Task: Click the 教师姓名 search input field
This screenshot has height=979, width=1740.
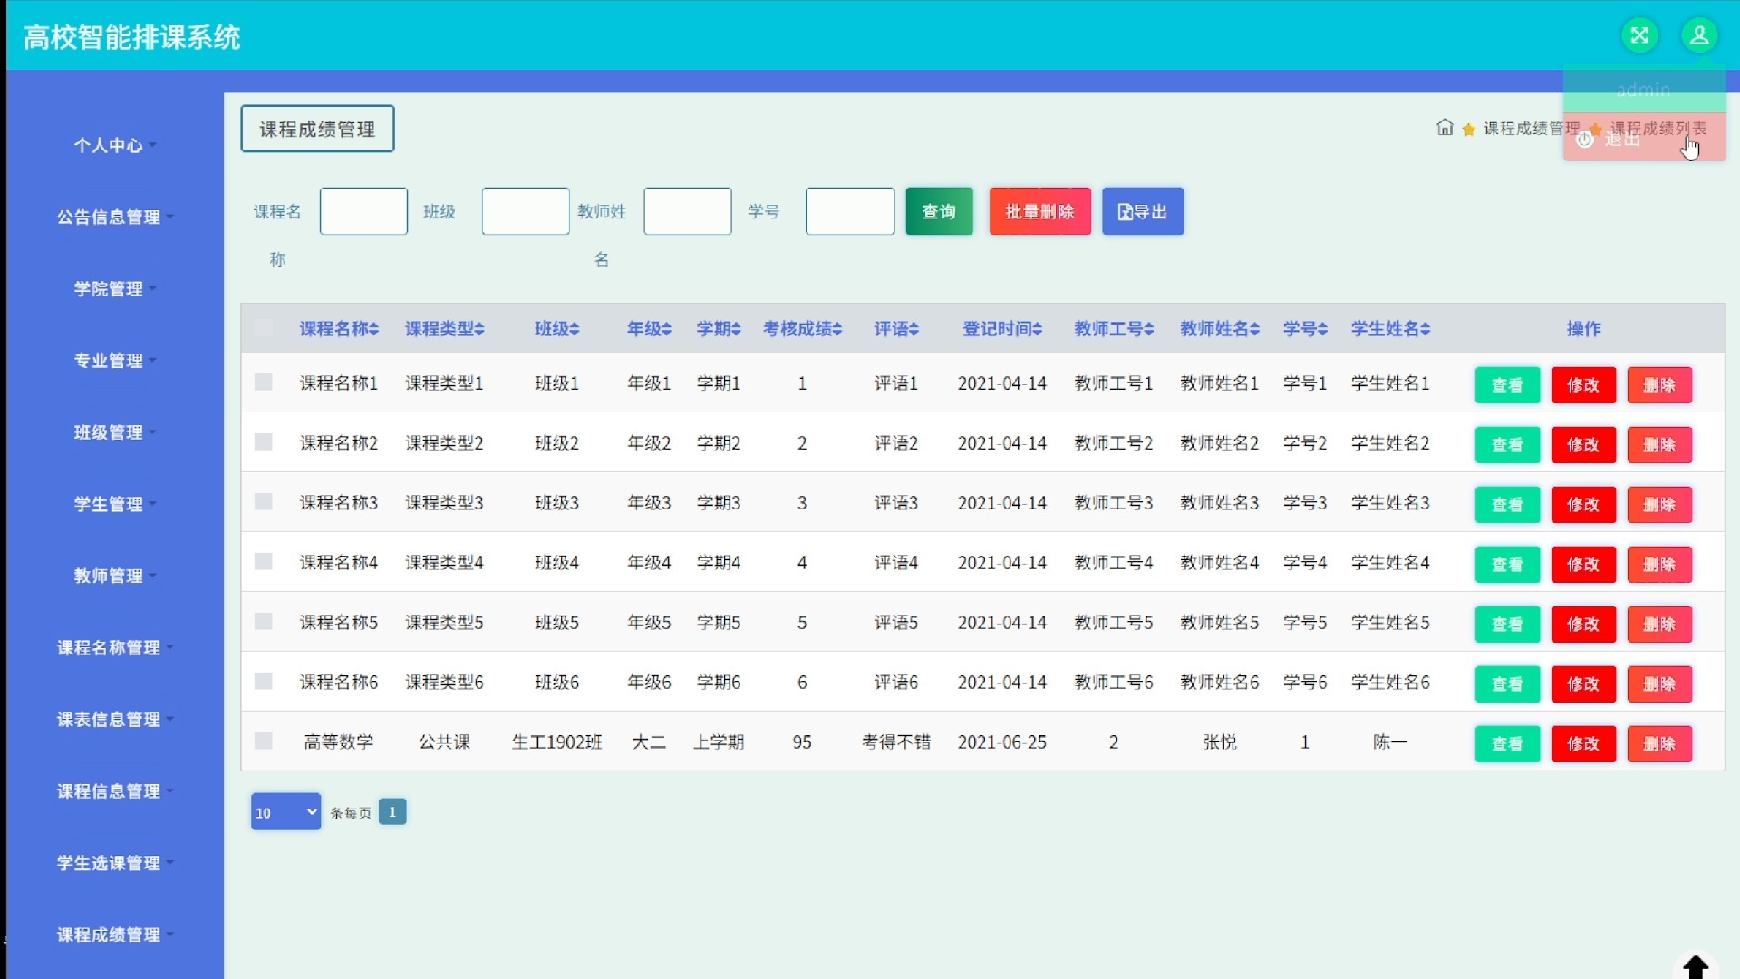Action: 688,211
